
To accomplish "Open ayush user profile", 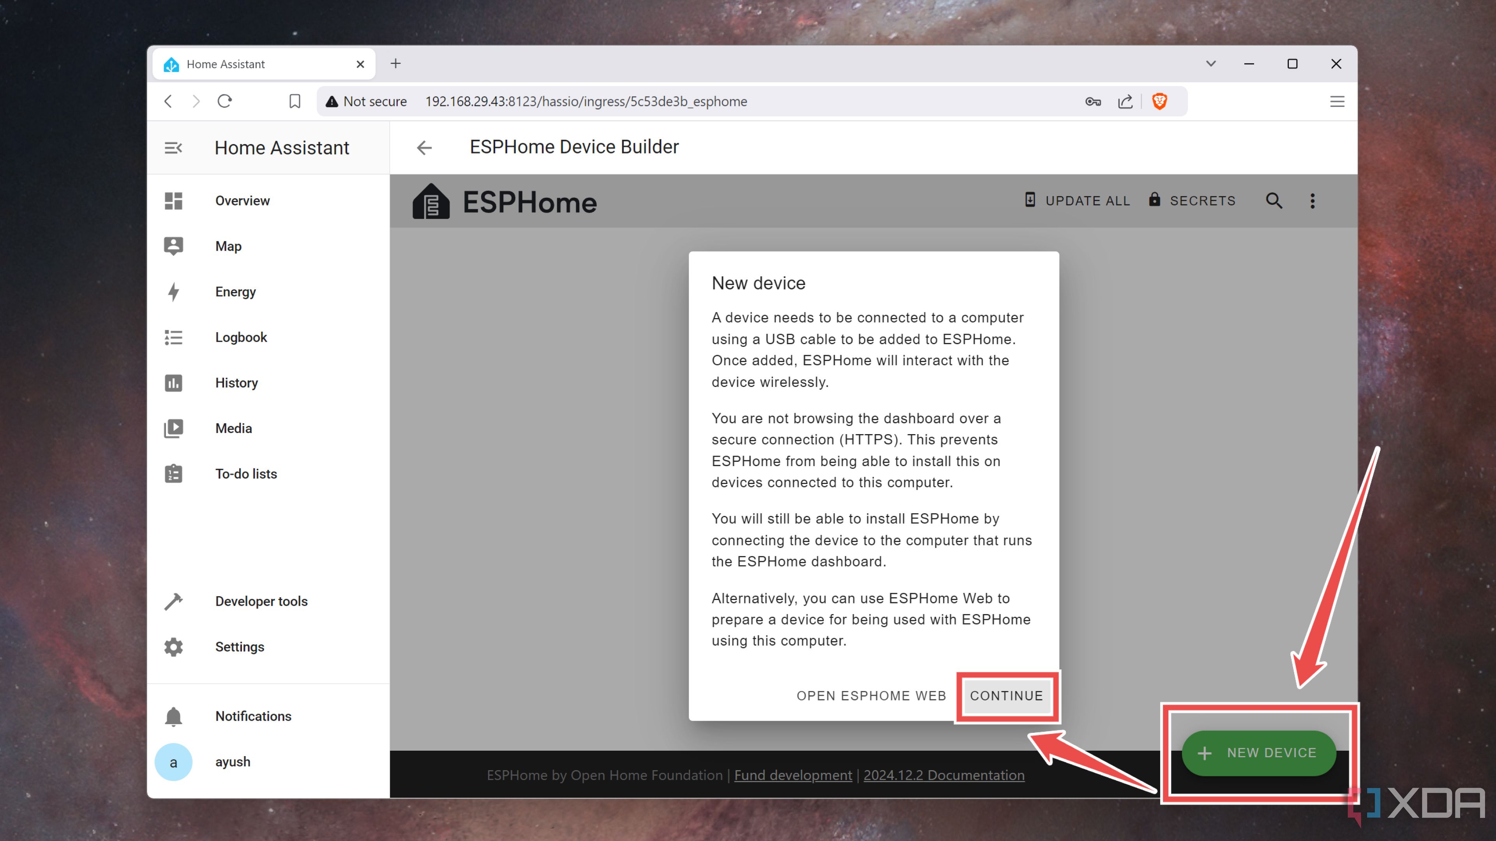I will click(x=268, y=762).
